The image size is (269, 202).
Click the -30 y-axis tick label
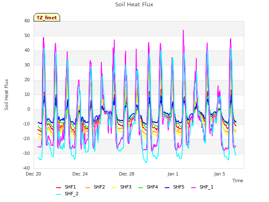pos(26,153)
